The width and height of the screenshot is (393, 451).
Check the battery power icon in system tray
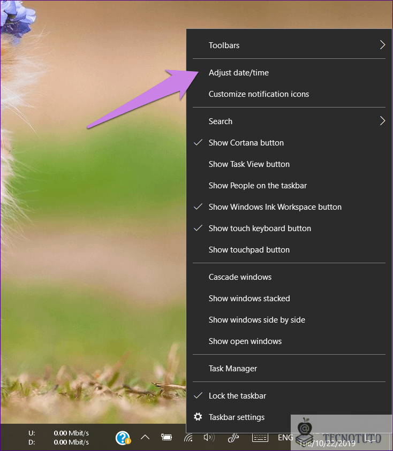(167, 437)
